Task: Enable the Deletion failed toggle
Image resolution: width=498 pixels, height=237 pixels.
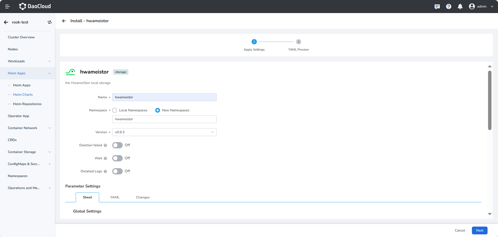Action: pyautogui.click(x=117, y=145)
